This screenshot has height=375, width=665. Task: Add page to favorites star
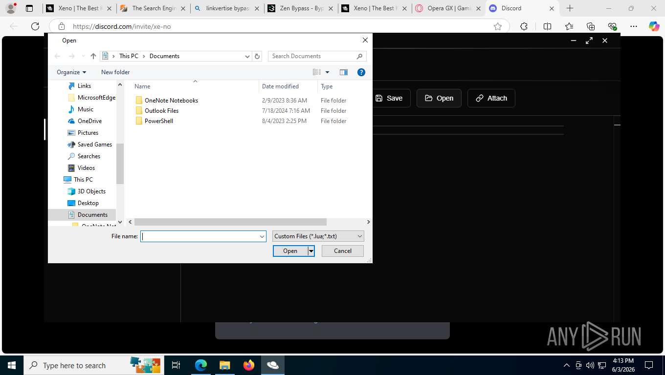point(498,26)
